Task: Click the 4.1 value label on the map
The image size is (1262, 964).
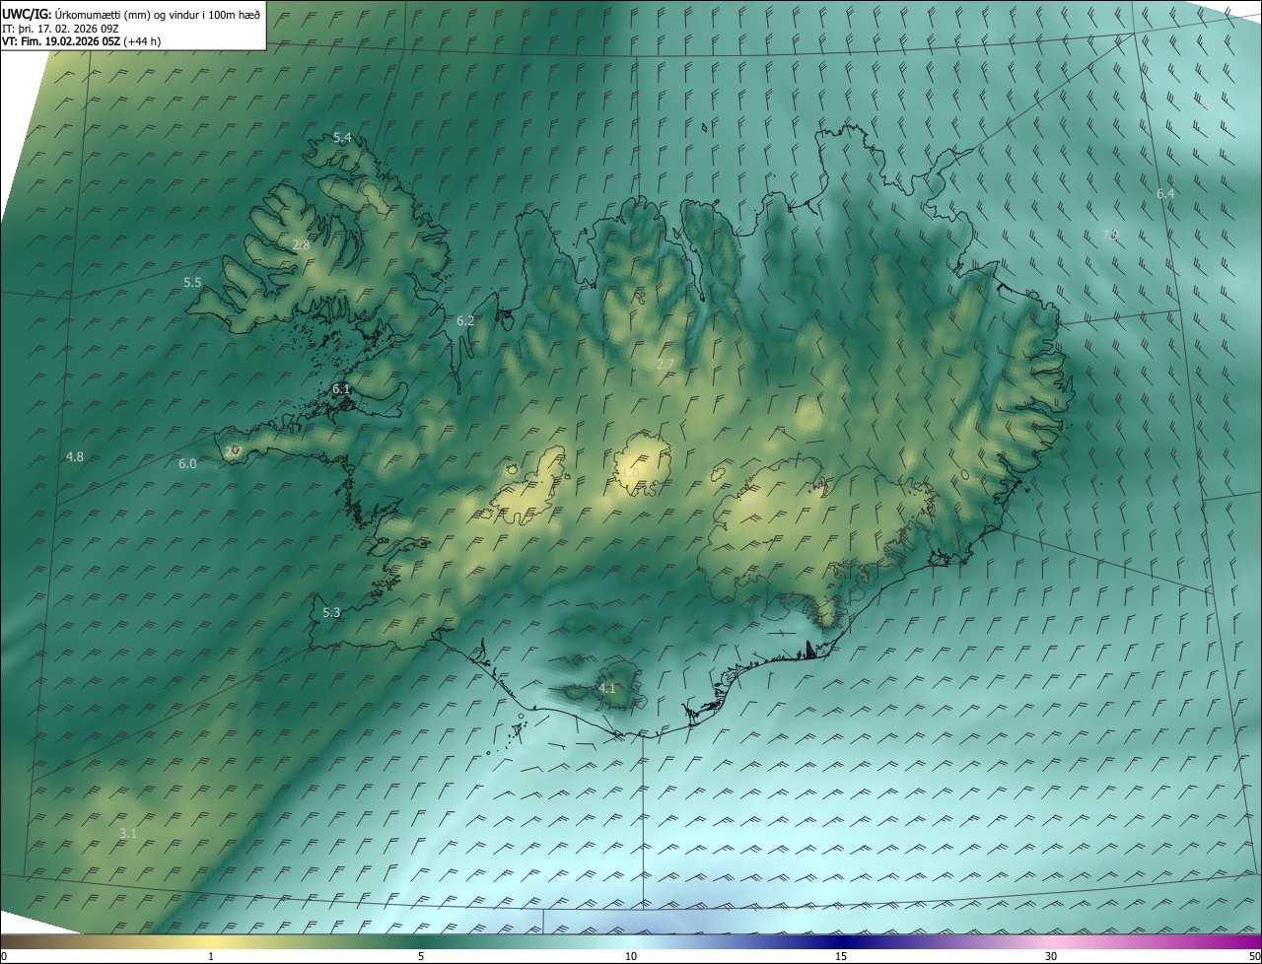Action: pos(607,689)
